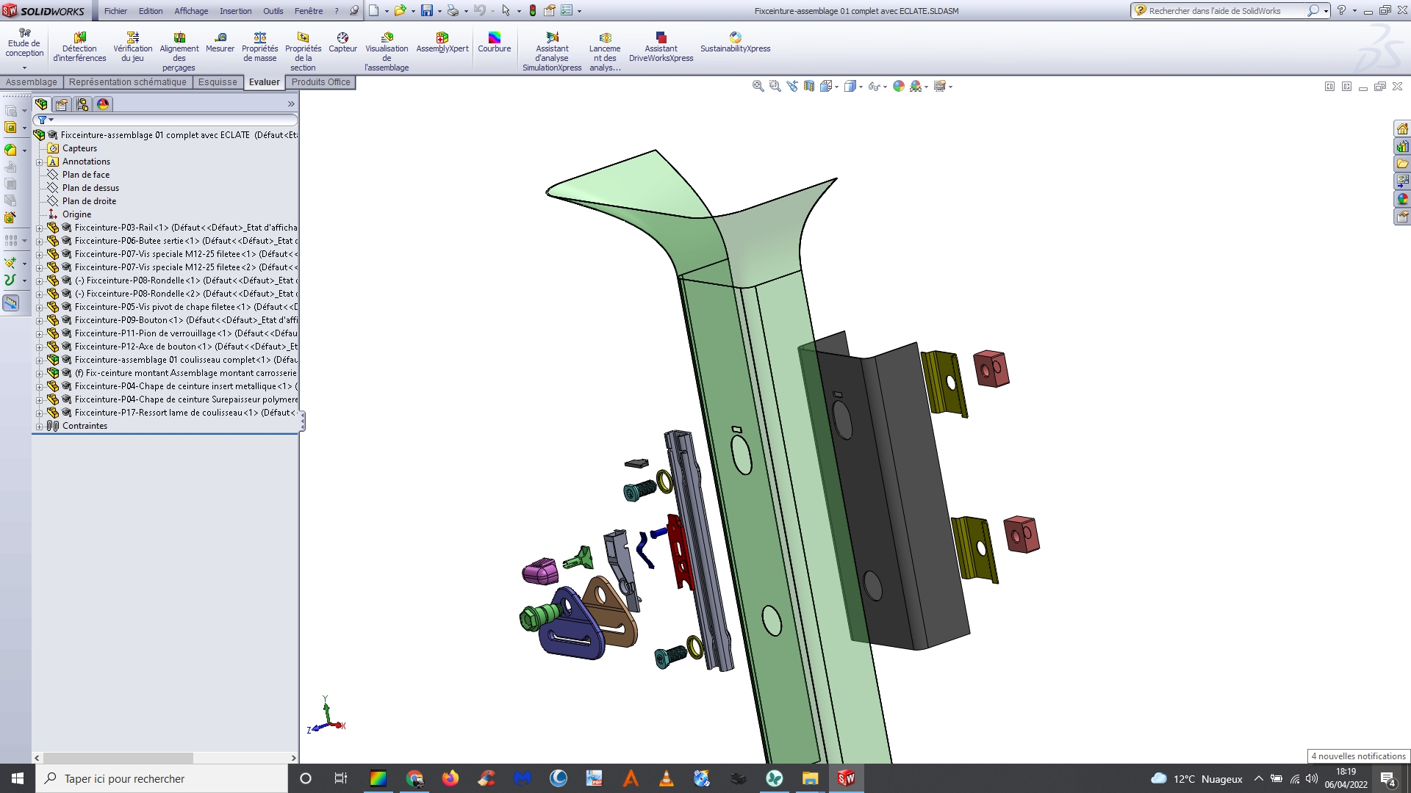The height and width of the screenshot is (793, 1411).
Task: Open the Etude de conception tool
Action: click(x=24, y=47)
